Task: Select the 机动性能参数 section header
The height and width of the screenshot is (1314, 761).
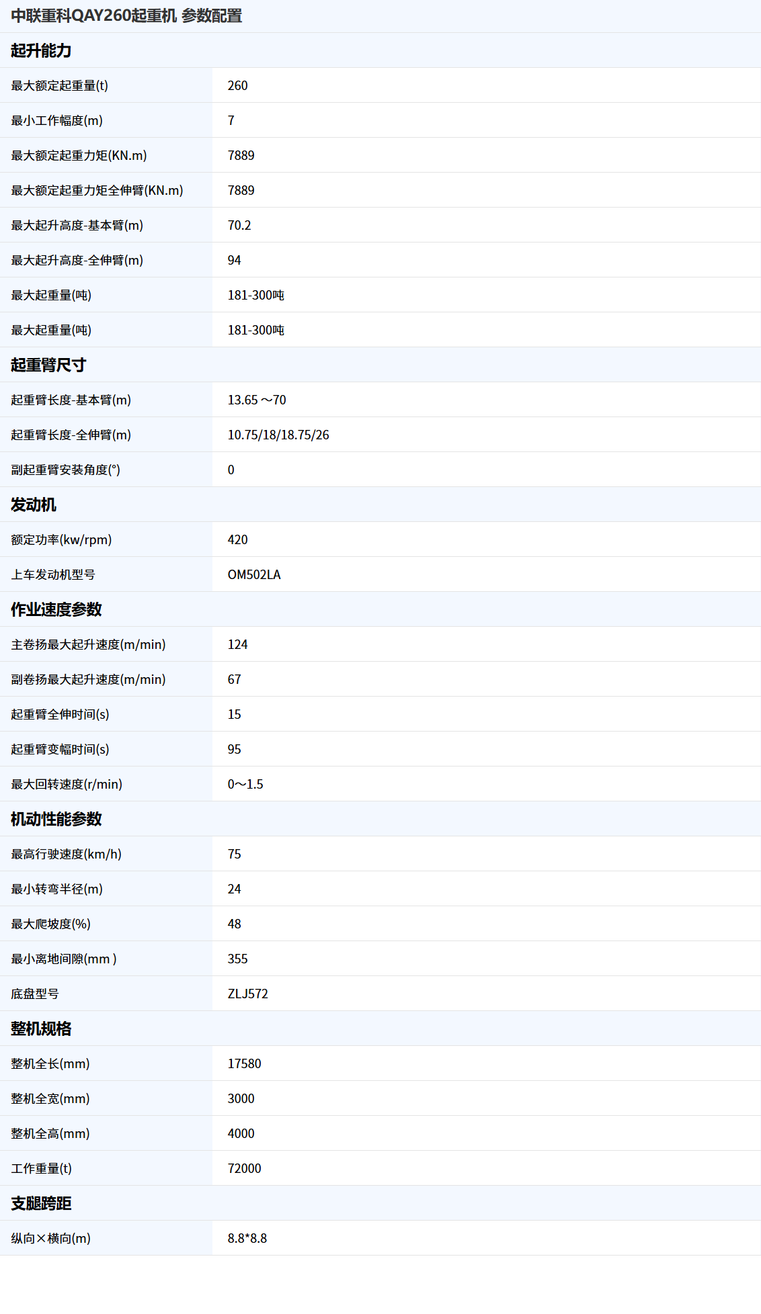Action: pos(56,819)
